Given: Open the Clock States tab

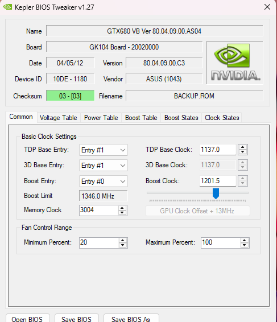Looking at the screenshot, I should 222,118.
